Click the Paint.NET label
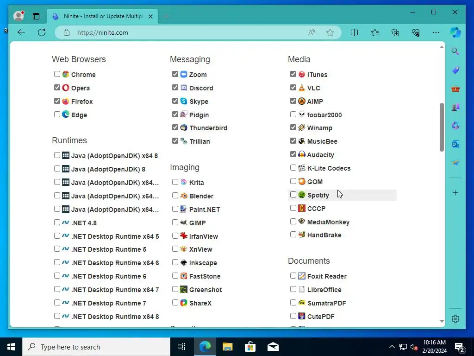Image resolution: width=474 pixels, height=356 pixels. (x=204, y=209)
